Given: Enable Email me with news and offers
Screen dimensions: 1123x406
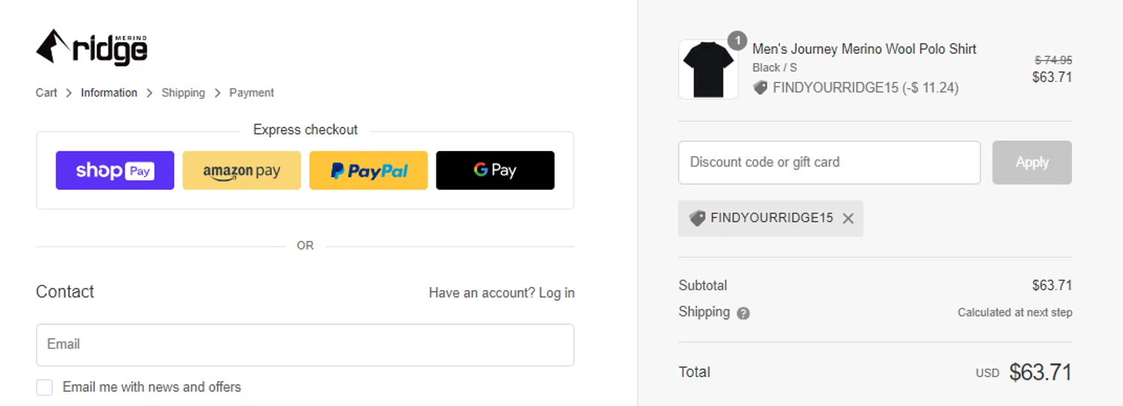Looking at the screenshot, I should tap(45, 387).
